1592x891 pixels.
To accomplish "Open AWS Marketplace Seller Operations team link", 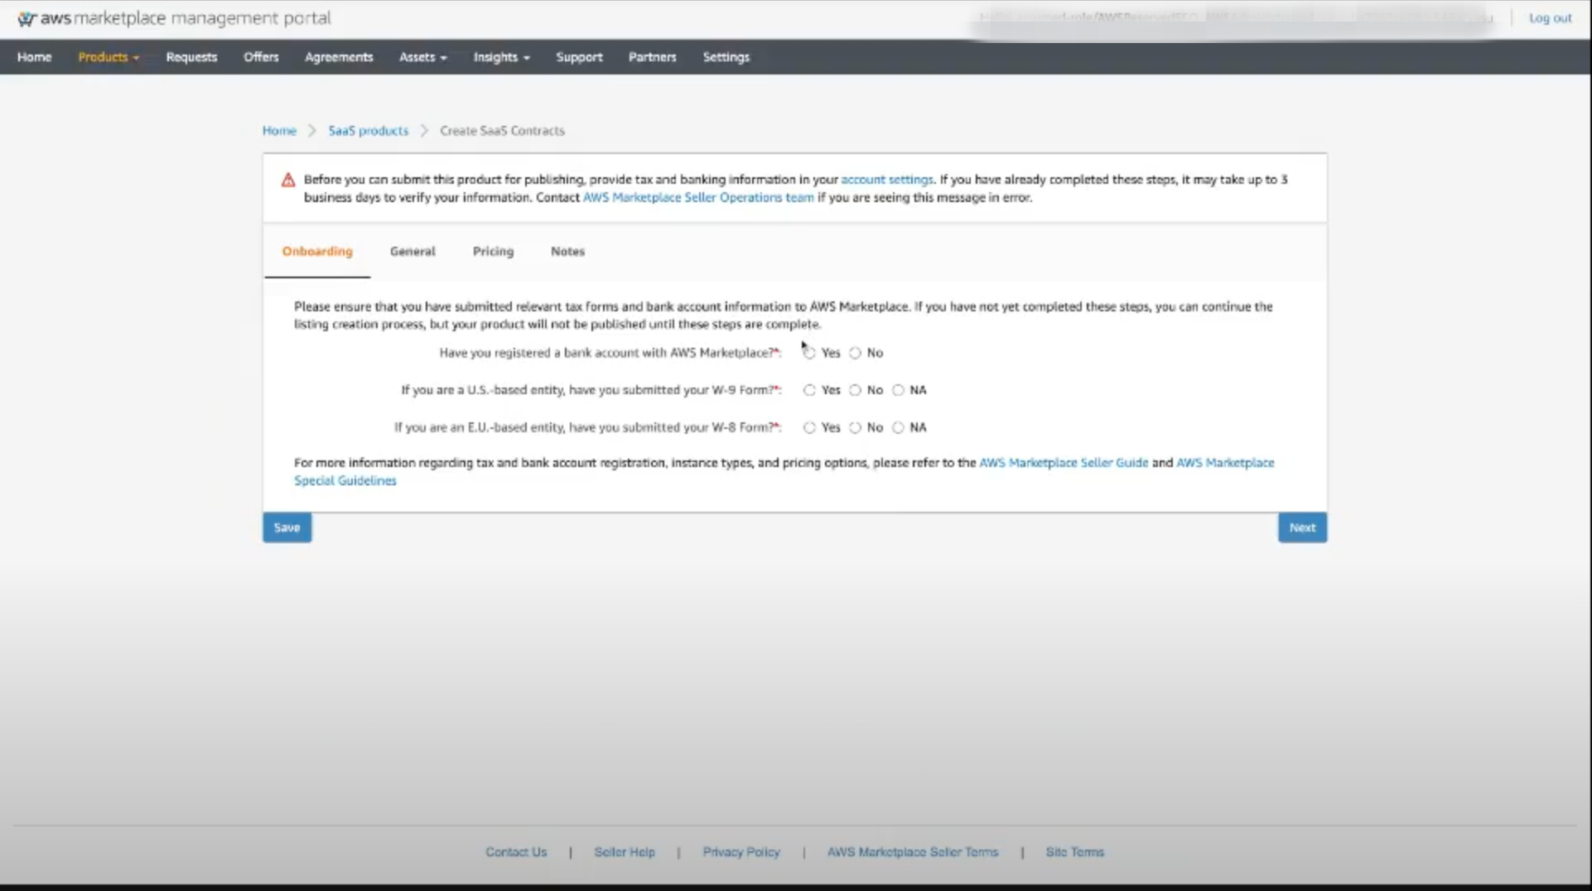I will pyautogui.click(x=698, y=198).
